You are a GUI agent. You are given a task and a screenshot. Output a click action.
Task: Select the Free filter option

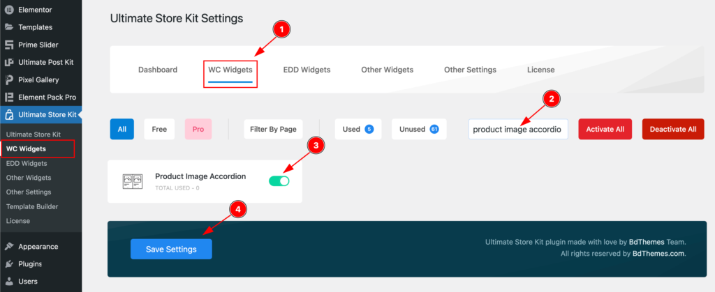(159, 129)
